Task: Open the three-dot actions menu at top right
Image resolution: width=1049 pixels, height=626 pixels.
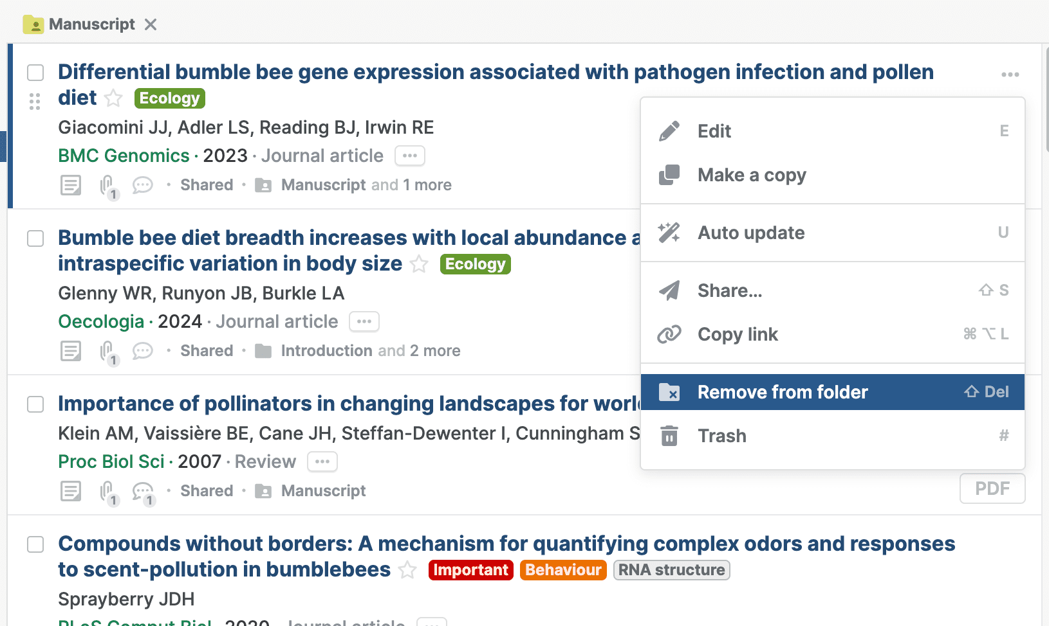Action: [x=1010, y=75]
